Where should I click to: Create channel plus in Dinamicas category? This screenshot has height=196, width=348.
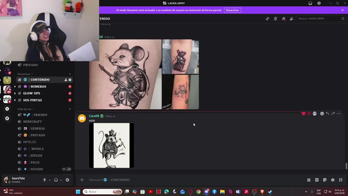pos(70,74)
